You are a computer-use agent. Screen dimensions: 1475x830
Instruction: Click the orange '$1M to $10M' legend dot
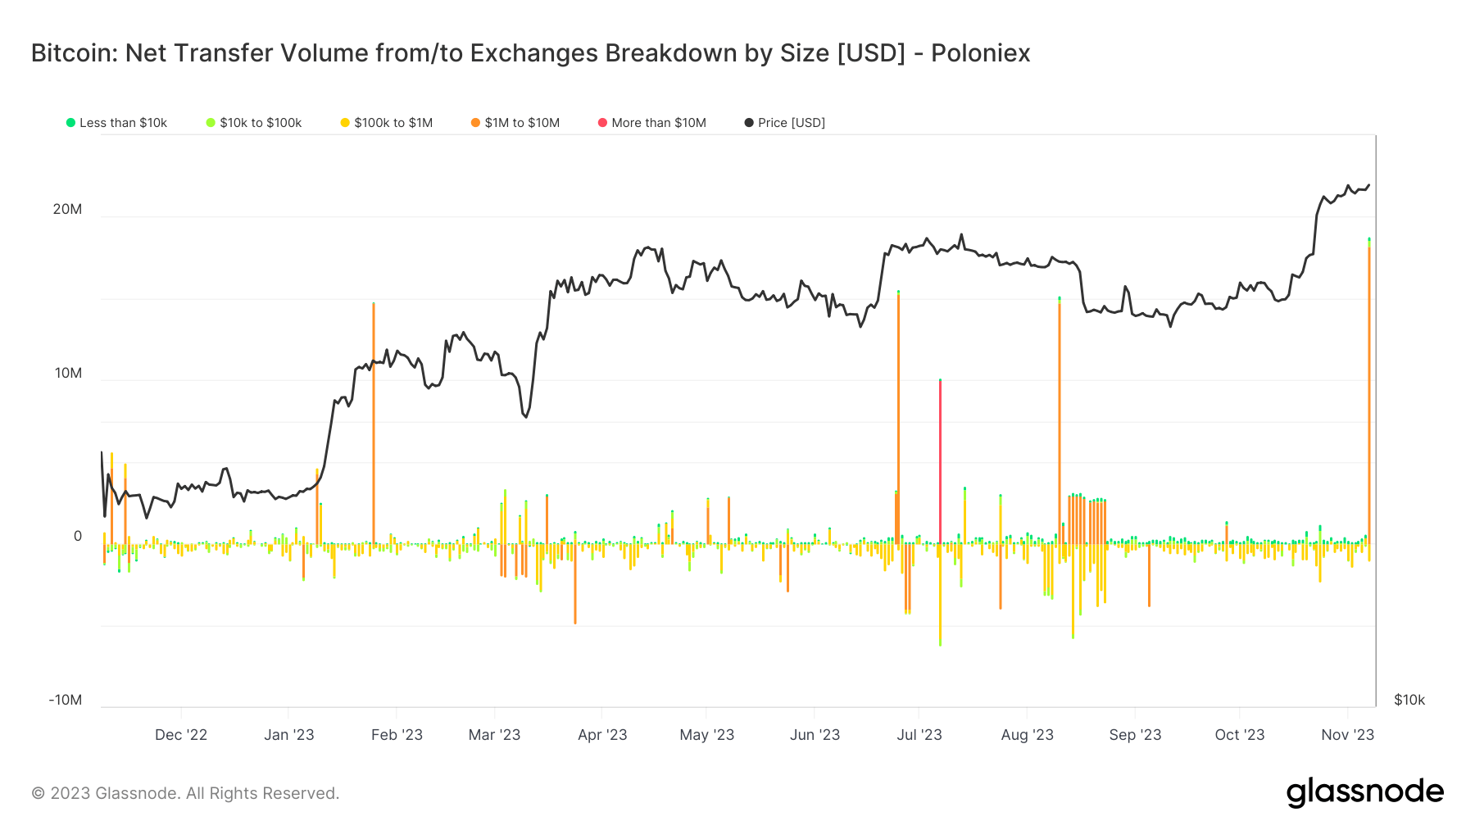coord(475,123)
